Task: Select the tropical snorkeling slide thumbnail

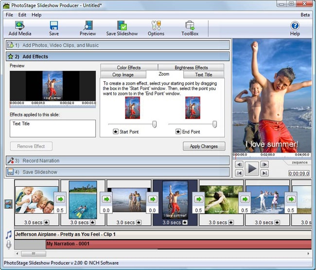Action: [83, 199]
